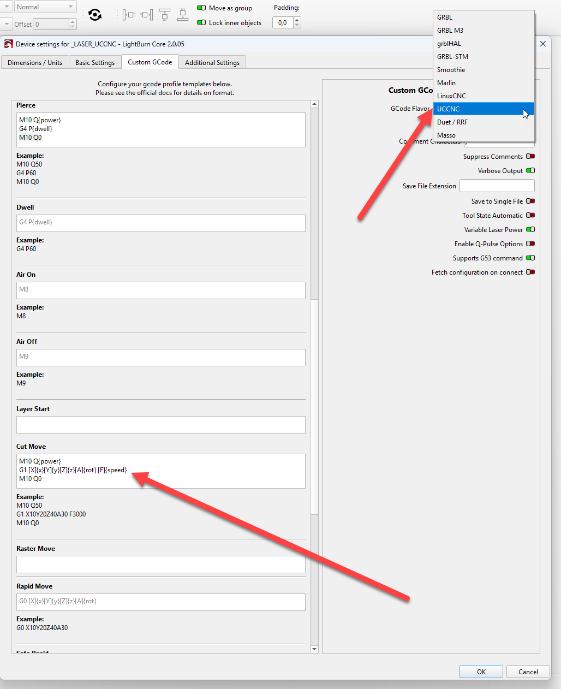This screenshot has width=561, height=689.
Task: Click the dock-to-top-edge icon
Action: pos(165,15)
